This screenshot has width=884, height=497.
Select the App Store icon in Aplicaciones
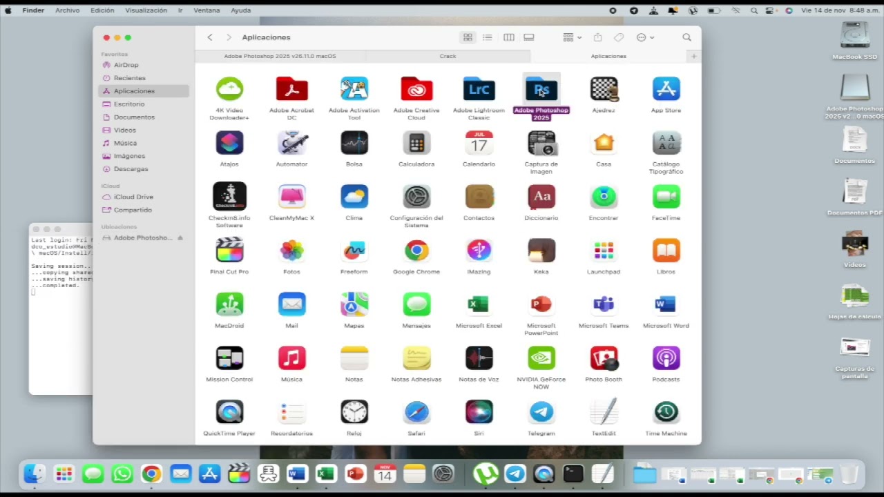(x=666, y=89)
